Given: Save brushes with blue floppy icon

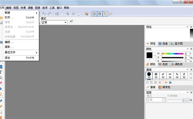Looking at the screenshot, I should pos(170,82).
